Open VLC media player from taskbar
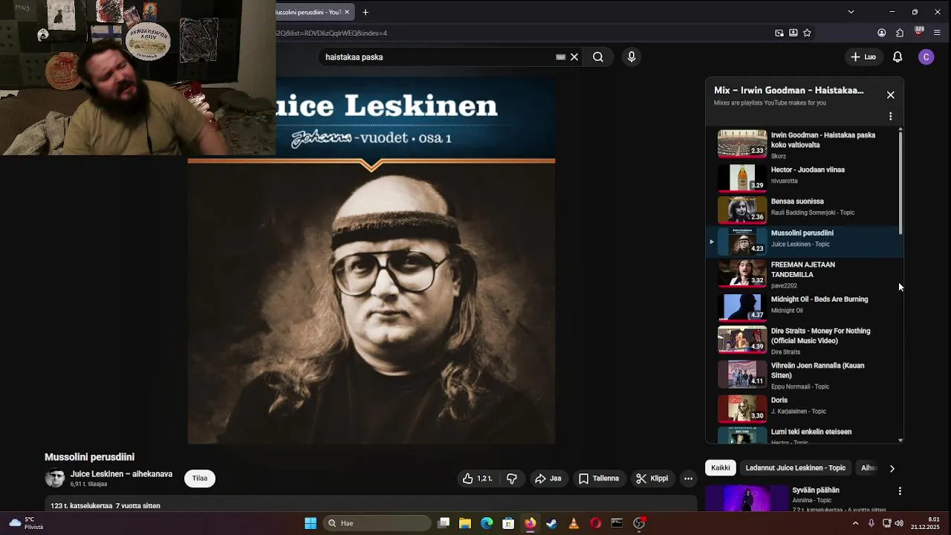951x535 pixels. point(574,523)
